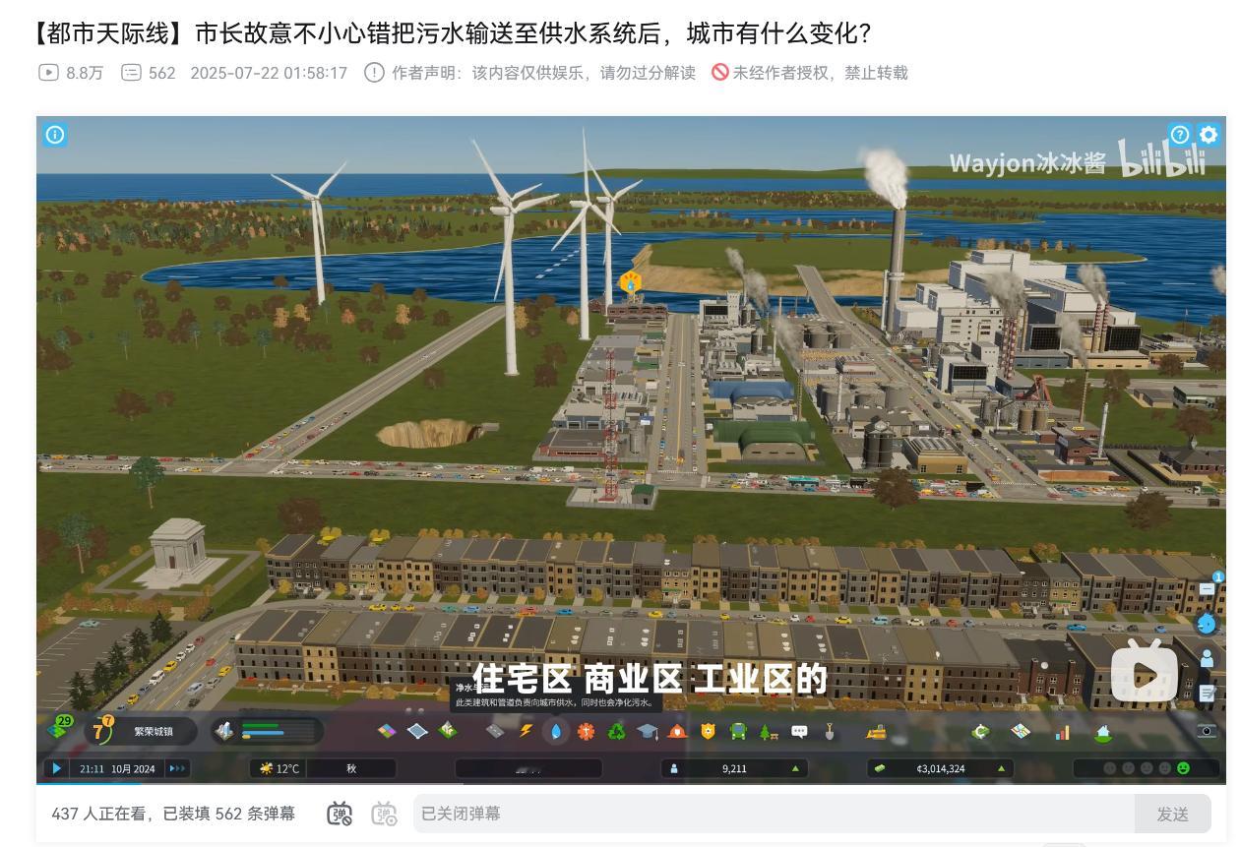Click the city name 繁荣城镇
The image size is (1240, 847).
(154, 731)
